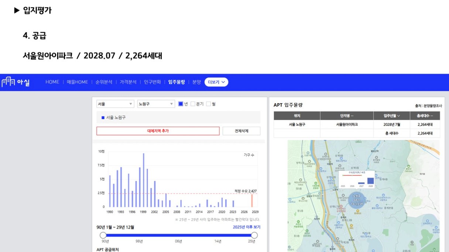Go to 순위분석 menu
The image size is (449, 252).
[104, 82]
